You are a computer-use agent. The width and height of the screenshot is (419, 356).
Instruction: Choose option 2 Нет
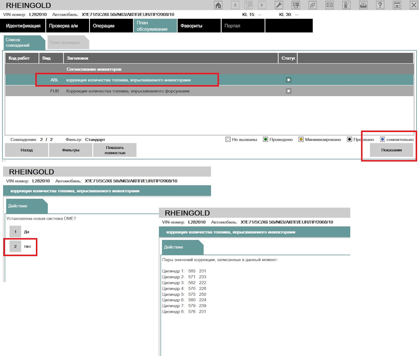[x=16, y=246]
